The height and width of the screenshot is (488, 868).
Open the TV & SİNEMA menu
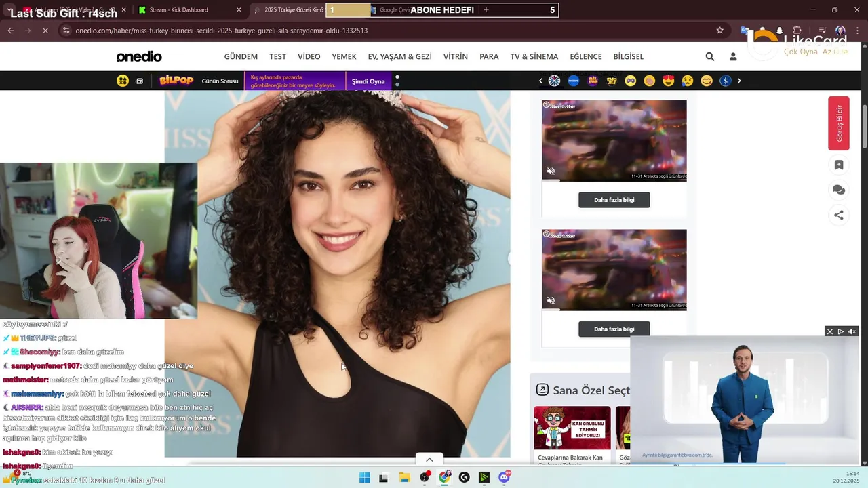(x=534, y=56)
